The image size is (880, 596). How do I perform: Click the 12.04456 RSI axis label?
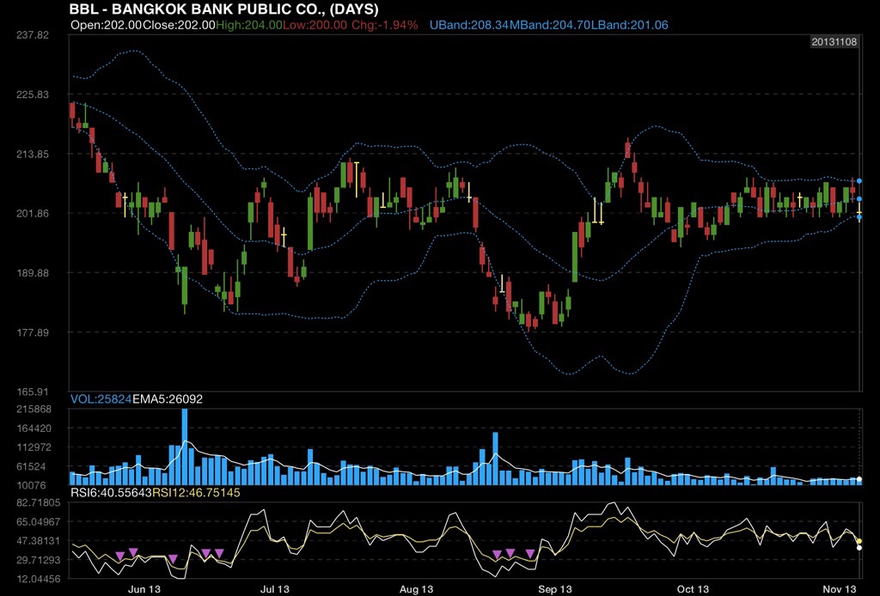[x=38, y=579]
